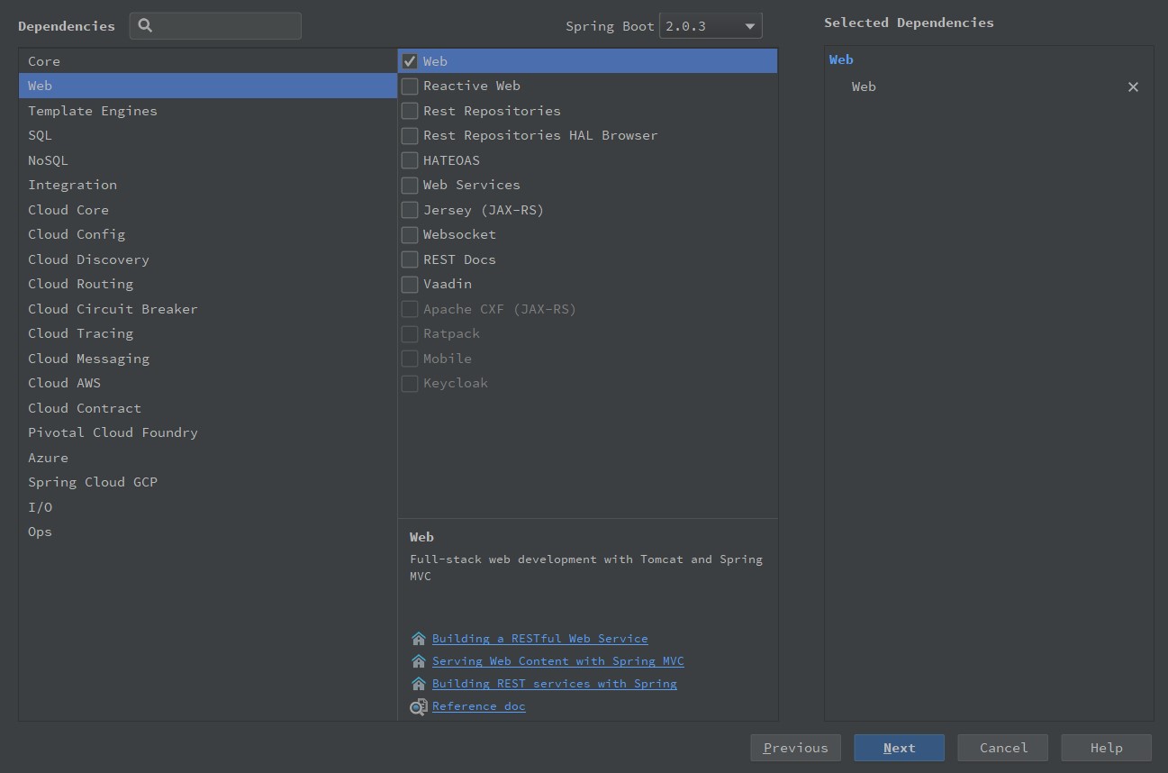
Task: Open the Template Engines category
Action: point(207,111)
